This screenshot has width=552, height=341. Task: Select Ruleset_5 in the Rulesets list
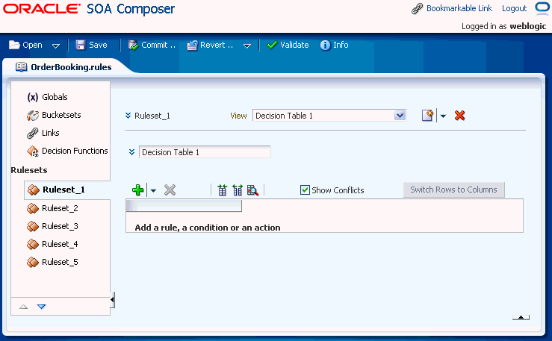point(52,262)
